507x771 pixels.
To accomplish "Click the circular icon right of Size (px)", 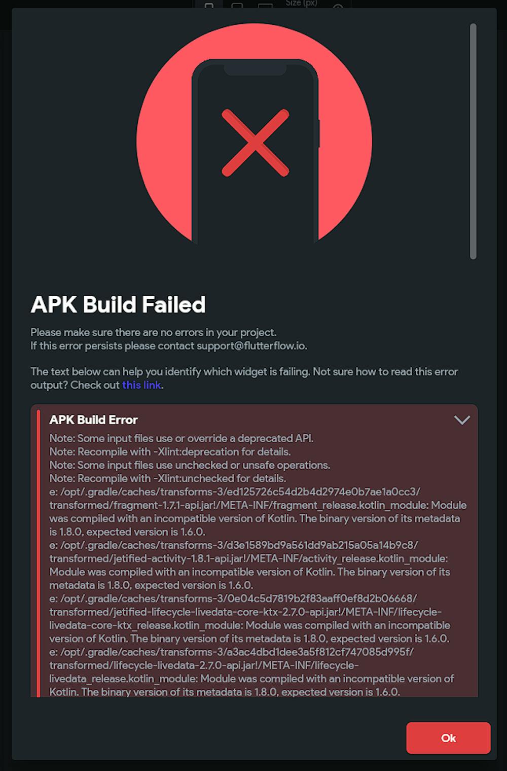I will (x=338, y=6).
